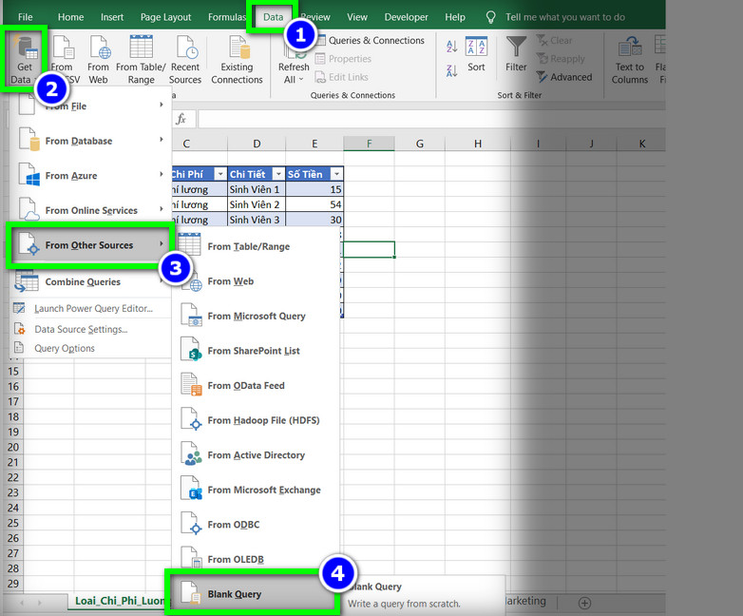Viewport: 743px width, 616px height.
Task: Select cell with value 54
Action: click(314, 204)
